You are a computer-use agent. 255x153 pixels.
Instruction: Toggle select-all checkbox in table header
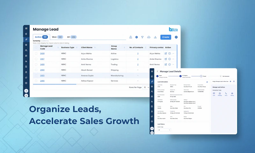(36, 47)
